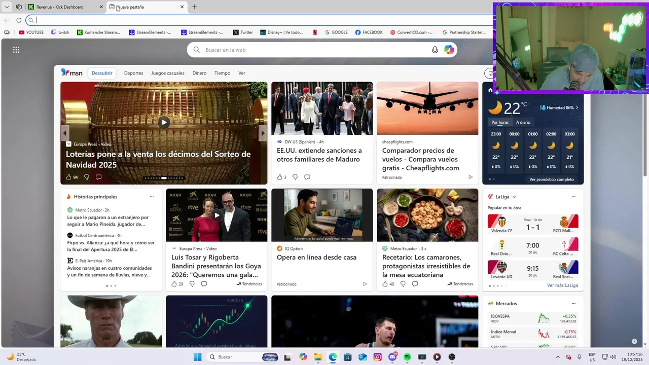Image resolution: width=649 pixels, height=365 pixels.
Task: Open the ConvertICO.com bookmark
Action: coord(412,32)
